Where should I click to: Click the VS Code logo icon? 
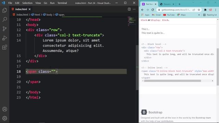[3, 3]
